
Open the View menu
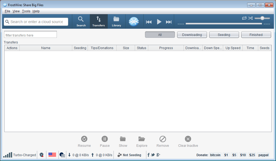point(16,11)
